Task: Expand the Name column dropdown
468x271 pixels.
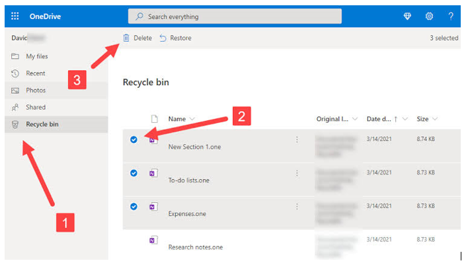Action: pos(192,119)
